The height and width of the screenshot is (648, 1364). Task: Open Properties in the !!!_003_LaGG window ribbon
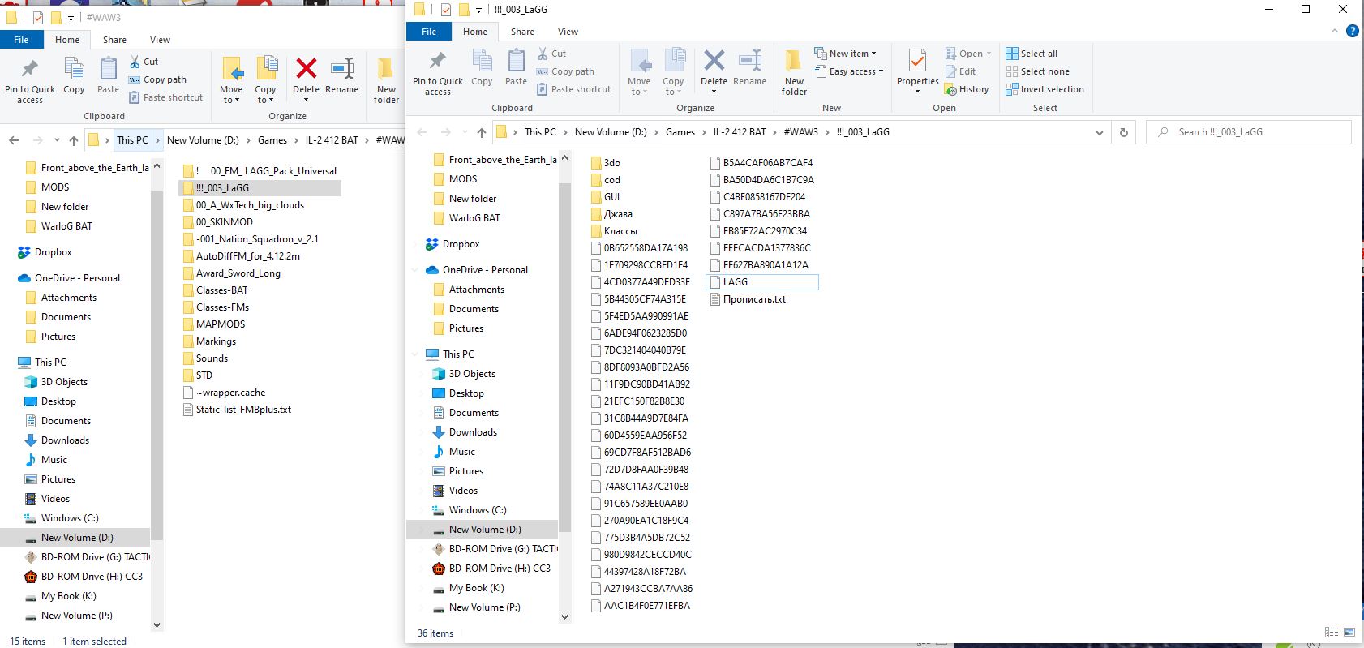coord(917,71)
